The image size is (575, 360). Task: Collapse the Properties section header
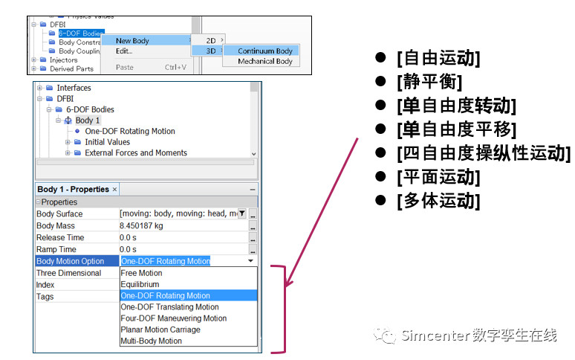[39, 202]
